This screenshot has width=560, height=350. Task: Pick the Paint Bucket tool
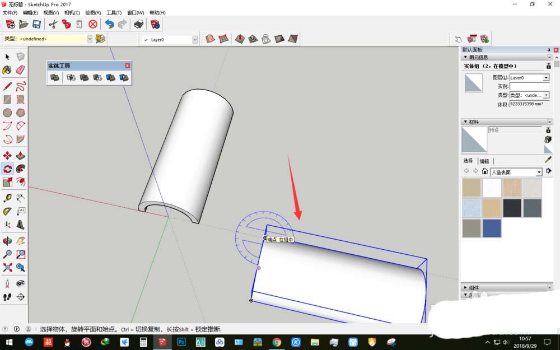click(x=7, y=70)
